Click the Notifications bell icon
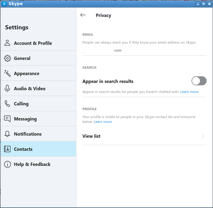 coord(7,134)
